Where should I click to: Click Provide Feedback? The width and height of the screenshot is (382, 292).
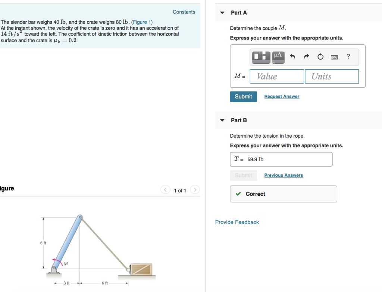tap(237, 222)
